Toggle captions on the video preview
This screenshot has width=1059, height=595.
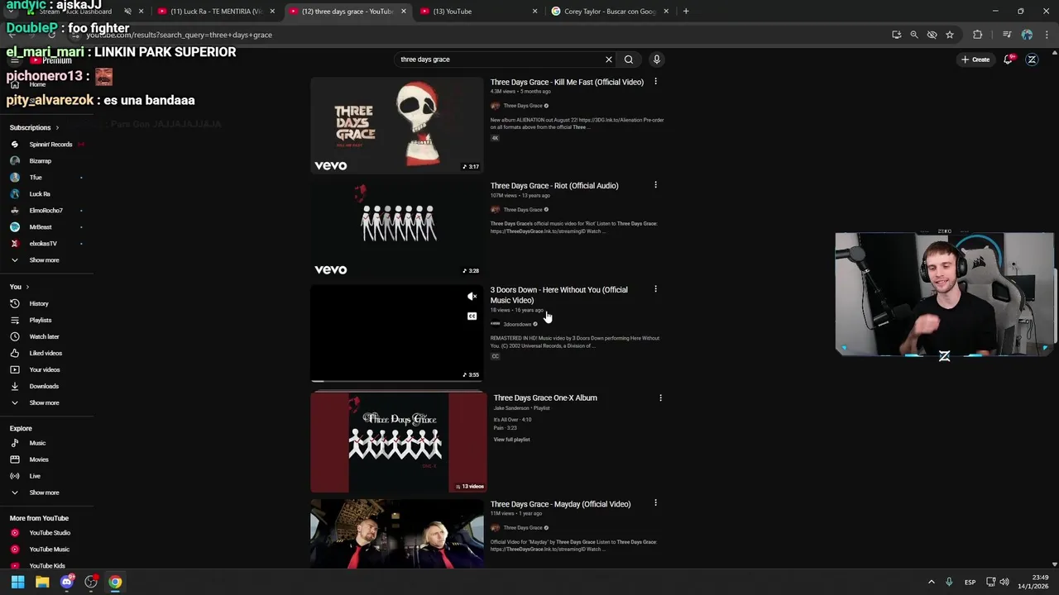472,317
